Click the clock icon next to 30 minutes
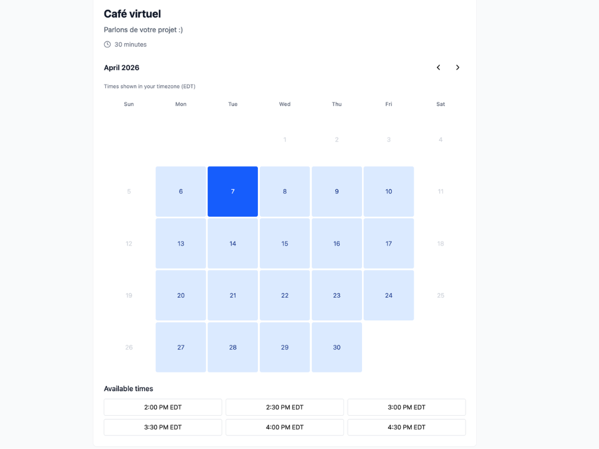Viewport: 599px width, 449px height. (x=107, y=44)
